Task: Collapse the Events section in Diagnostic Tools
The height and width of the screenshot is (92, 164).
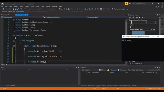Action: point(129,25)
